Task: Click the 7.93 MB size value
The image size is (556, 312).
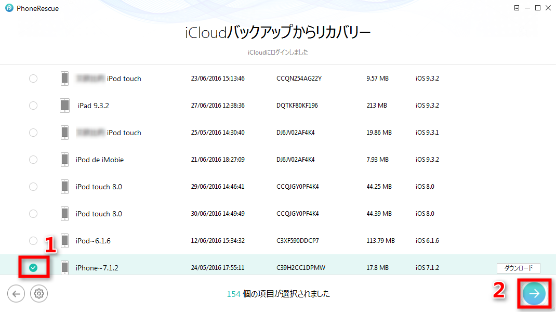Action: pos(377,159)
